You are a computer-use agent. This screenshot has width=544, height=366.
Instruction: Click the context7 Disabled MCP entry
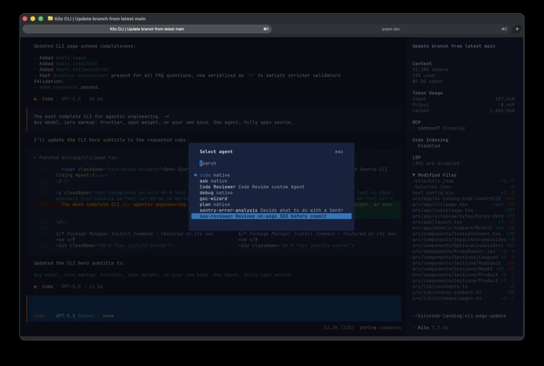click(x=438, y=128)
